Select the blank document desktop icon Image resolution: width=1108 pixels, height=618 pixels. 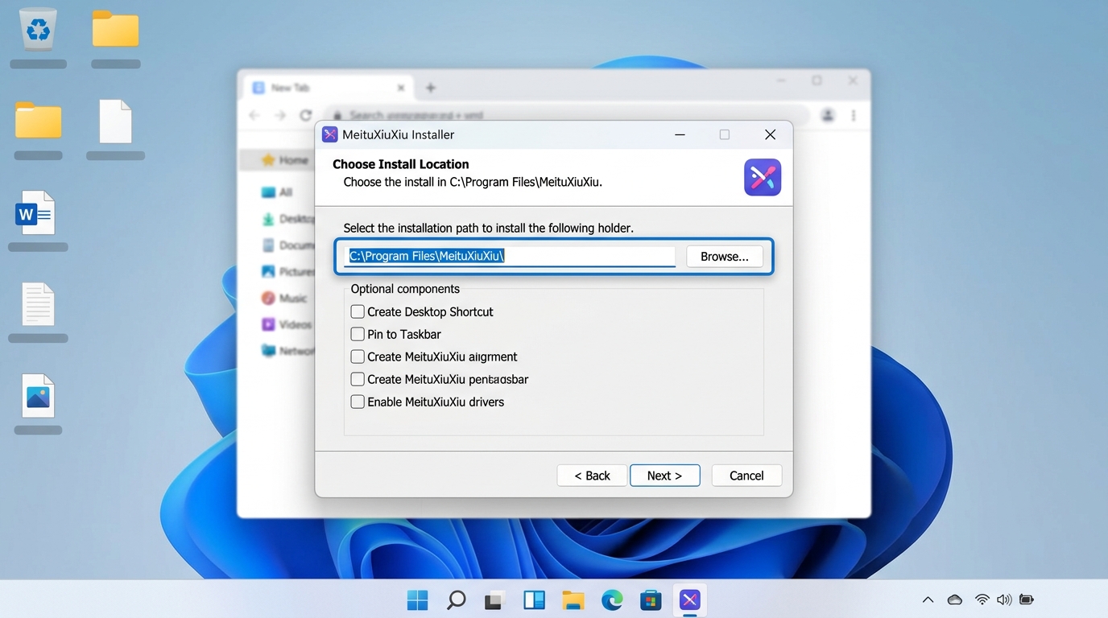pos(115,122)
